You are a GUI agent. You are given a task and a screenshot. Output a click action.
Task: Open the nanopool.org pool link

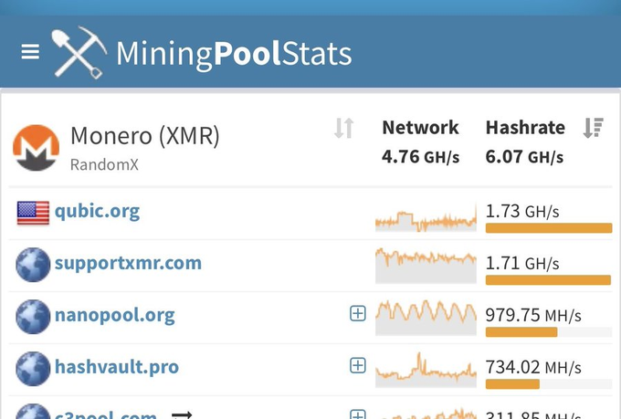114,316
